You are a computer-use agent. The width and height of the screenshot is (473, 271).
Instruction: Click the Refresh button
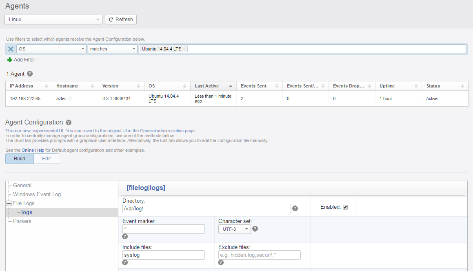[x=121, y=20]
